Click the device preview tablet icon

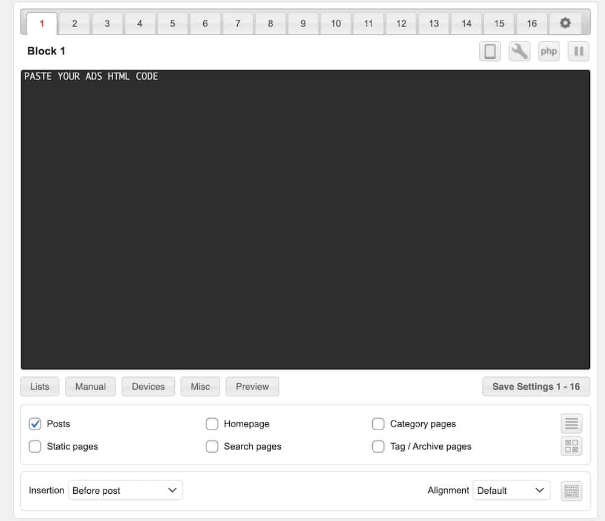pos(490,51)
